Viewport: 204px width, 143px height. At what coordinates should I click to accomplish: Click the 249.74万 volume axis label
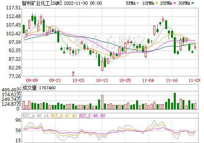tap(11, 100)
